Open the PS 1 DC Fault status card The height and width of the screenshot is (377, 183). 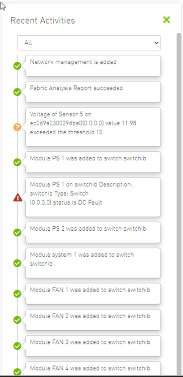(93, 197)
